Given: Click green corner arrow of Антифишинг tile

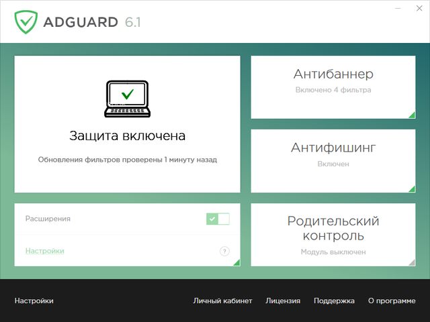Looking at the screenshot, I should 412,189.
